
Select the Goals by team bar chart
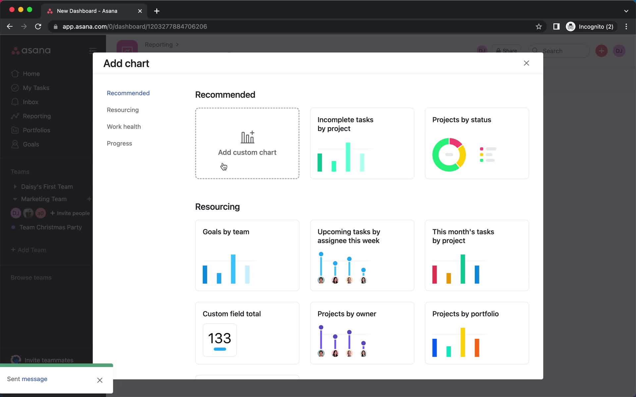247,255
